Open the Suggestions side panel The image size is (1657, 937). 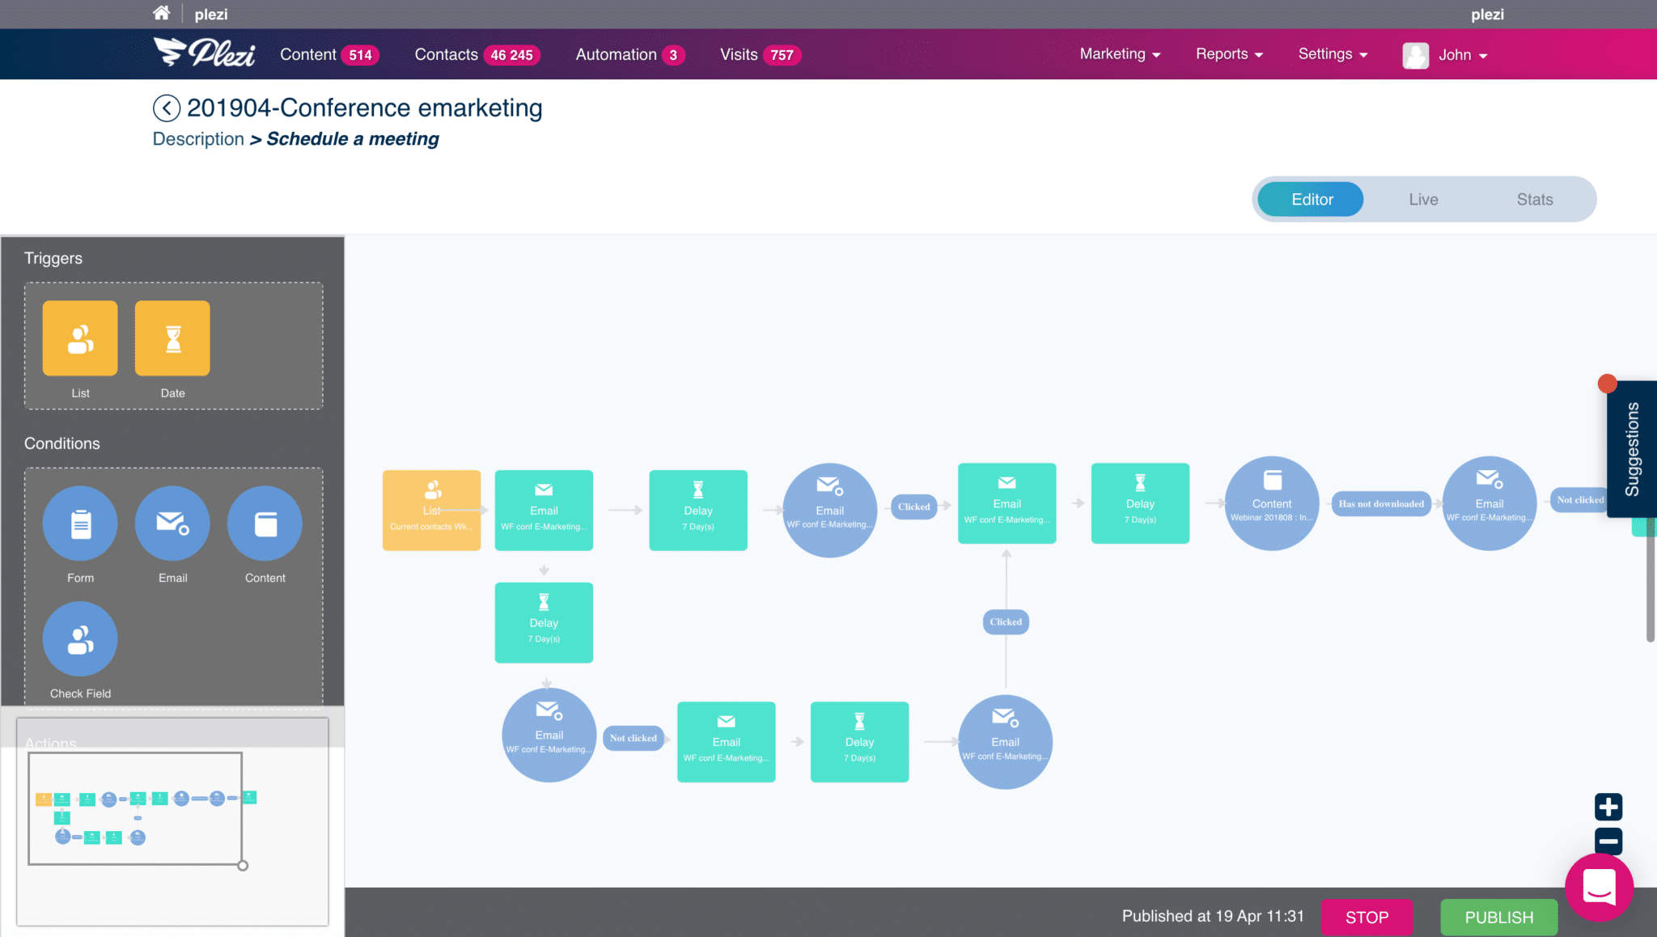pyautogui.click(x=1631, y=449)
